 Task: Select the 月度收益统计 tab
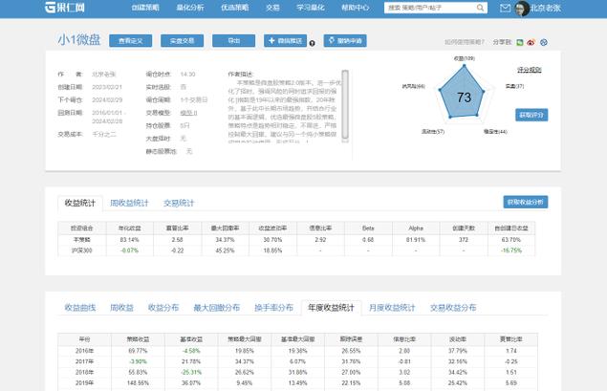coord(392,308)
